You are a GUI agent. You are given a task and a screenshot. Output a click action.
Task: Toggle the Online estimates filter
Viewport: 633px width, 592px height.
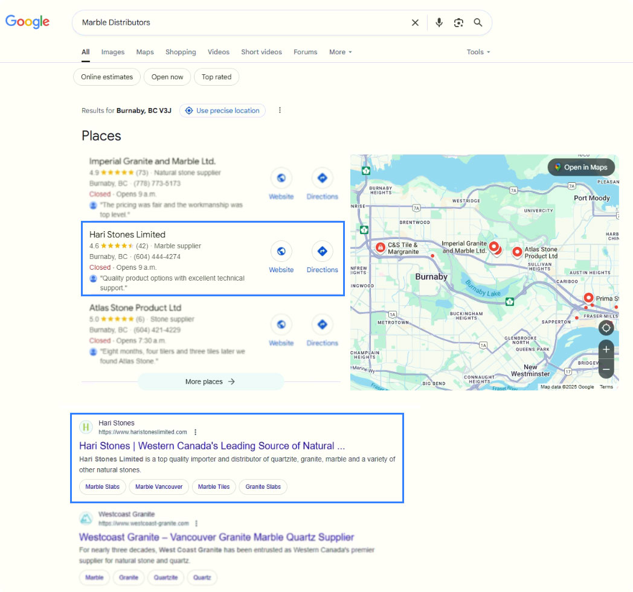click(107, 77)
